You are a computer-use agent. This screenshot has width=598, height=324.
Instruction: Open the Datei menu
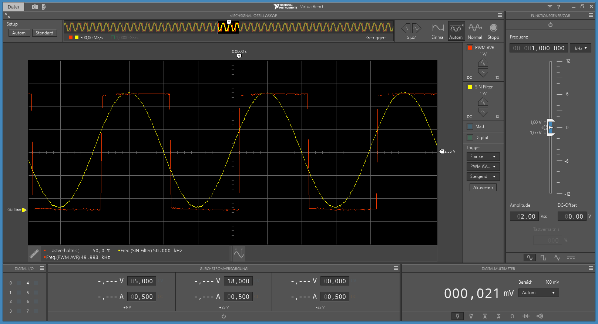coord(13,7)
